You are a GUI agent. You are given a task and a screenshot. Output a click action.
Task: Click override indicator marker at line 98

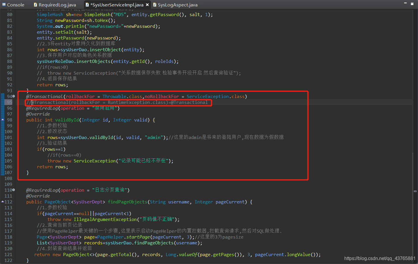2,120
